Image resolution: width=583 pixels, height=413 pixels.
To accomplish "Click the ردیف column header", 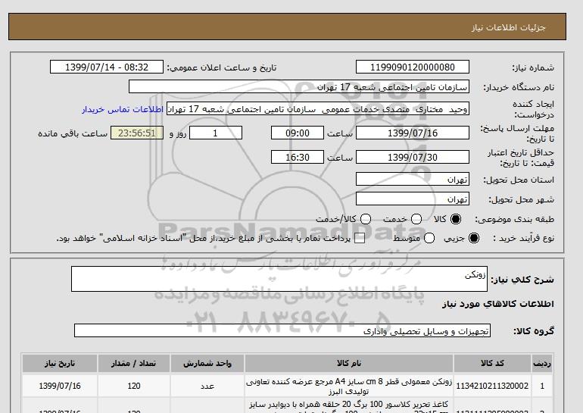I will point(542,364).
